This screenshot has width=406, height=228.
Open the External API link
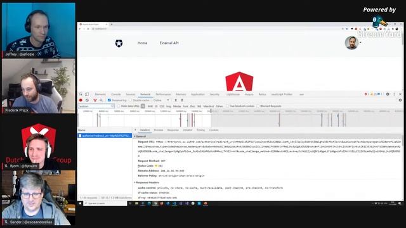169,43
